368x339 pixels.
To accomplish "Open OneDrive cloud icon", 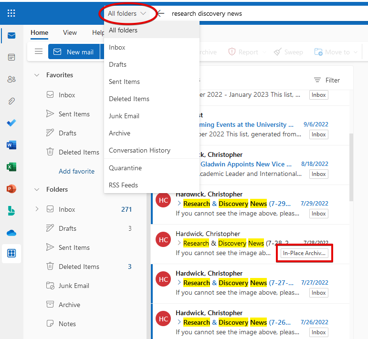I will [x=11, y=233].
